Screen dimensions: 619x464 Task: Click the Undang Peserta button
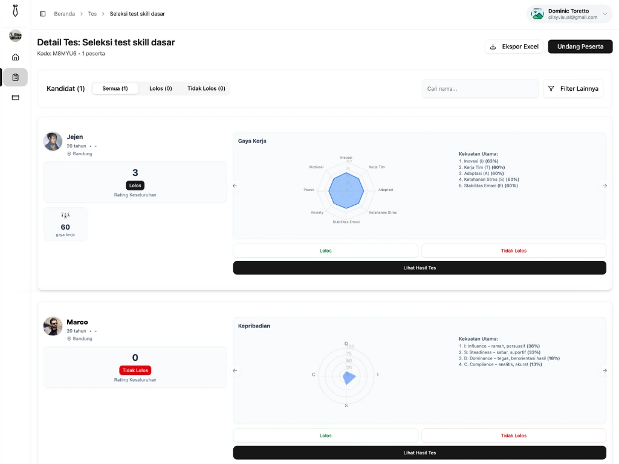click(x=580, y=47)
